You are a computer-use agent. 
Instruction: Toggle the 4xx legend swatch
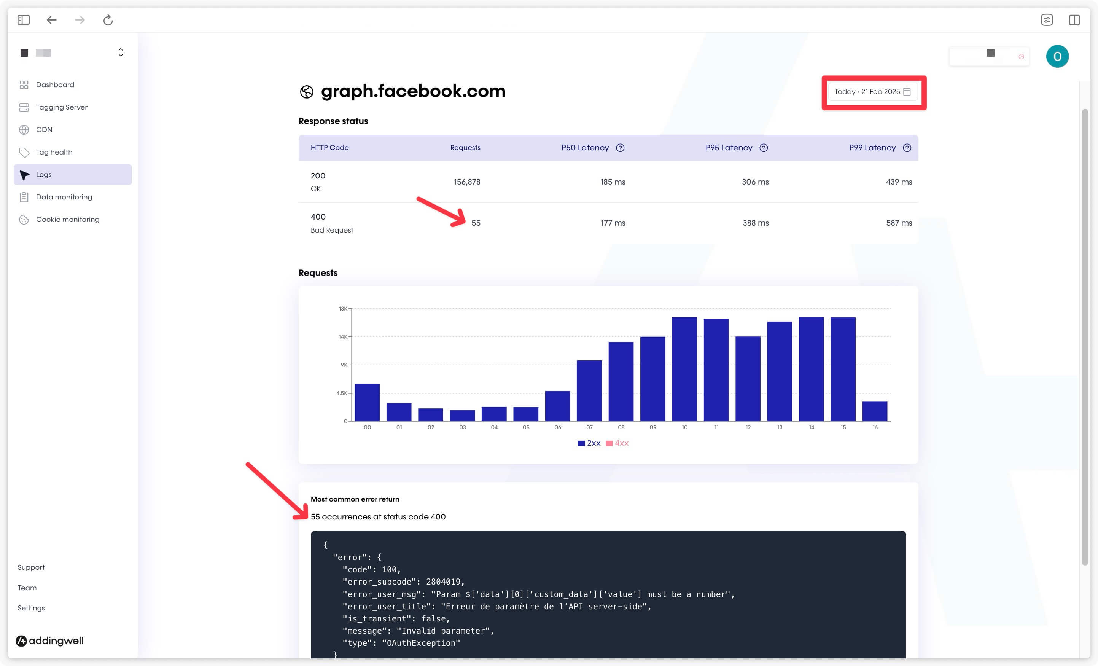click(x=609, y=443)
